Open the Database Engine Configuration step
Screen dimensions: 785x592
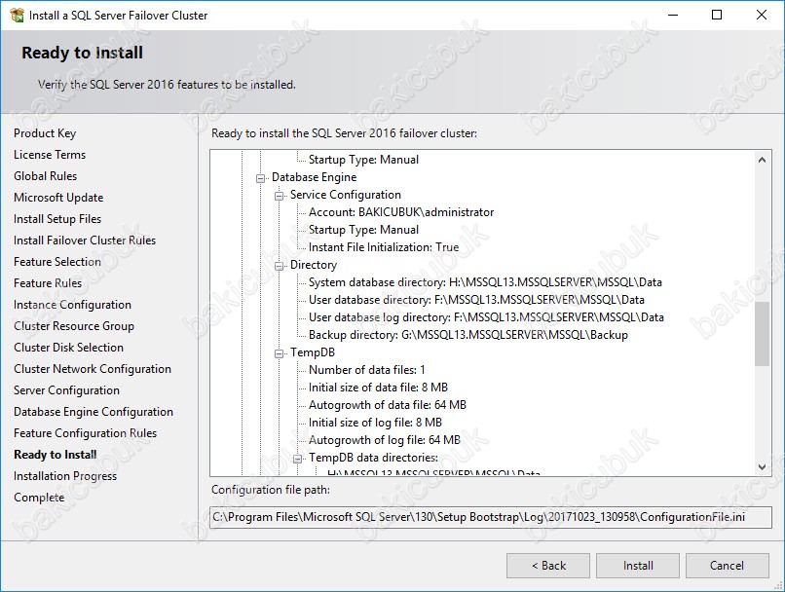tap(93, 412)
